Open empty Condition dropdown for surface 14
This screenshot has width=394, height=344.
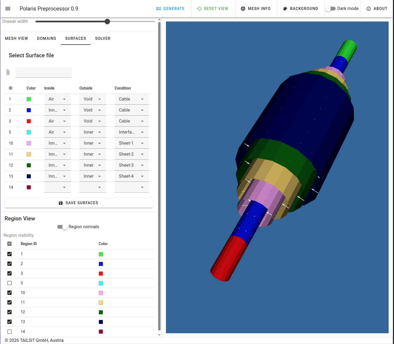[x=132, y=187]
